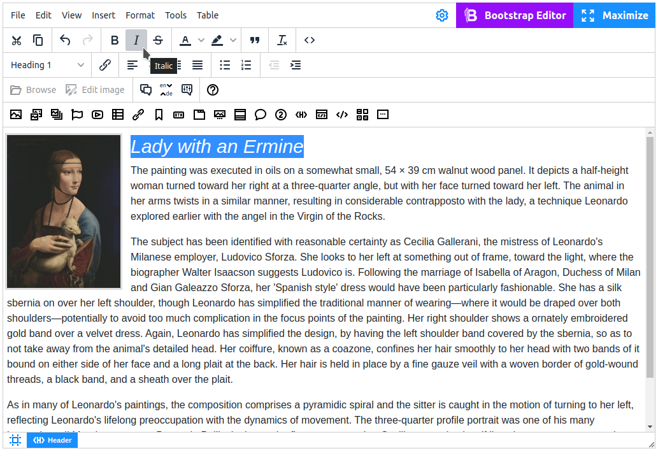Viewport: 658px width, 451px height.
Task: Apply background highlight color
Action: click(x=217, y=40)
